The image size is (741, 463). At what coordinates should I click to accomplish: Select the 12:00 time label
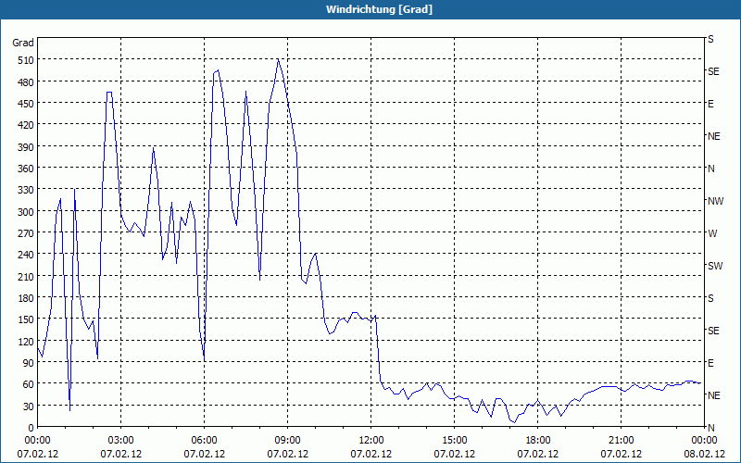[371, 441]
